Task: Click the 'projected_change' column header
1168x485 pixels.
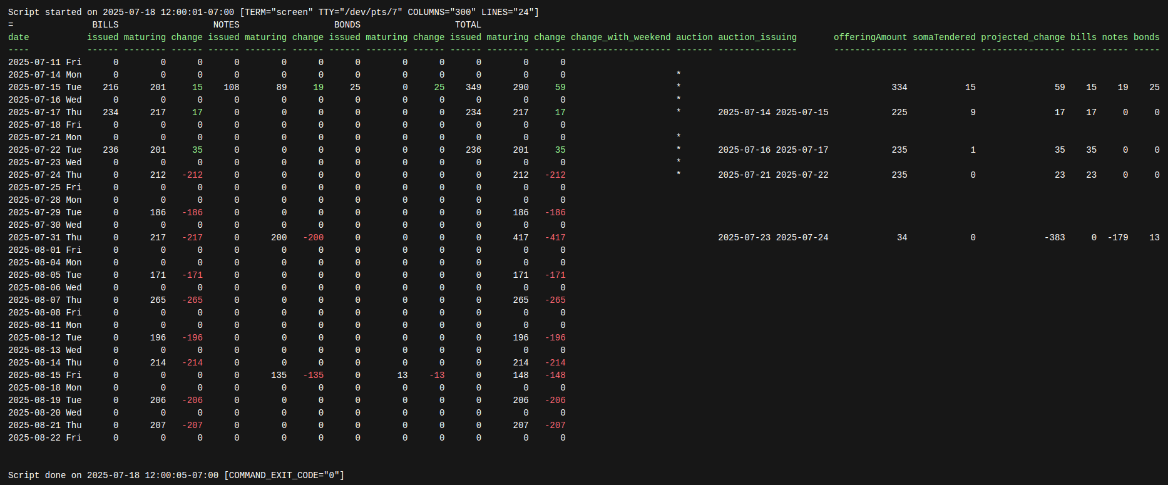Action: [x=1023, y=38]
